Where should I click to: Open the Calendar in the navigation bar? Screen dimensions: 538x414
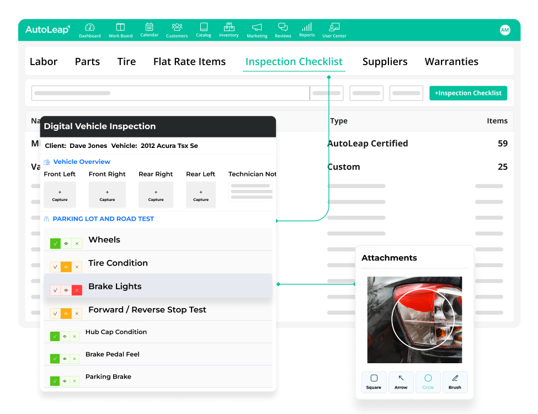tap(149, 30)
